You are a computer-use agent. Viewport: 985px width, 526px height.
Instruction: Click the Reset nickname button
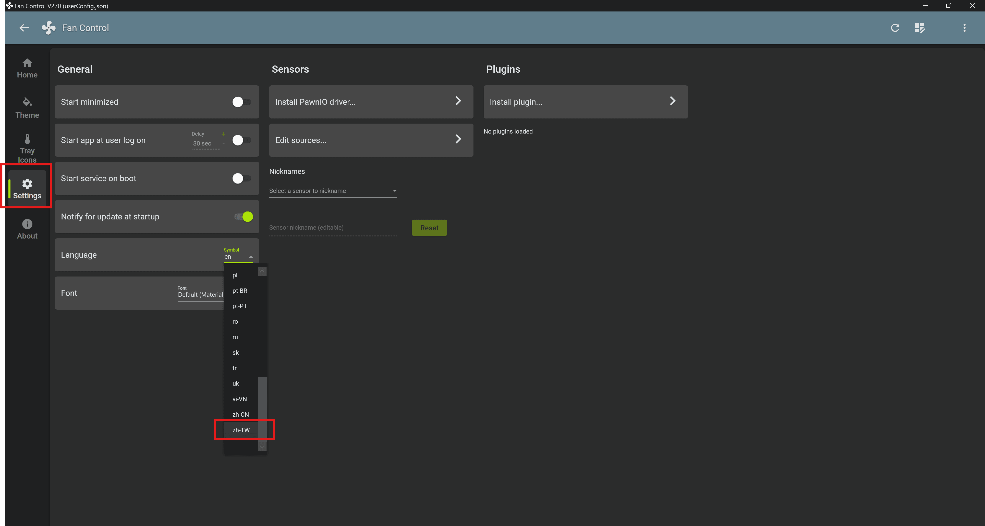click(x=429, y=228)
